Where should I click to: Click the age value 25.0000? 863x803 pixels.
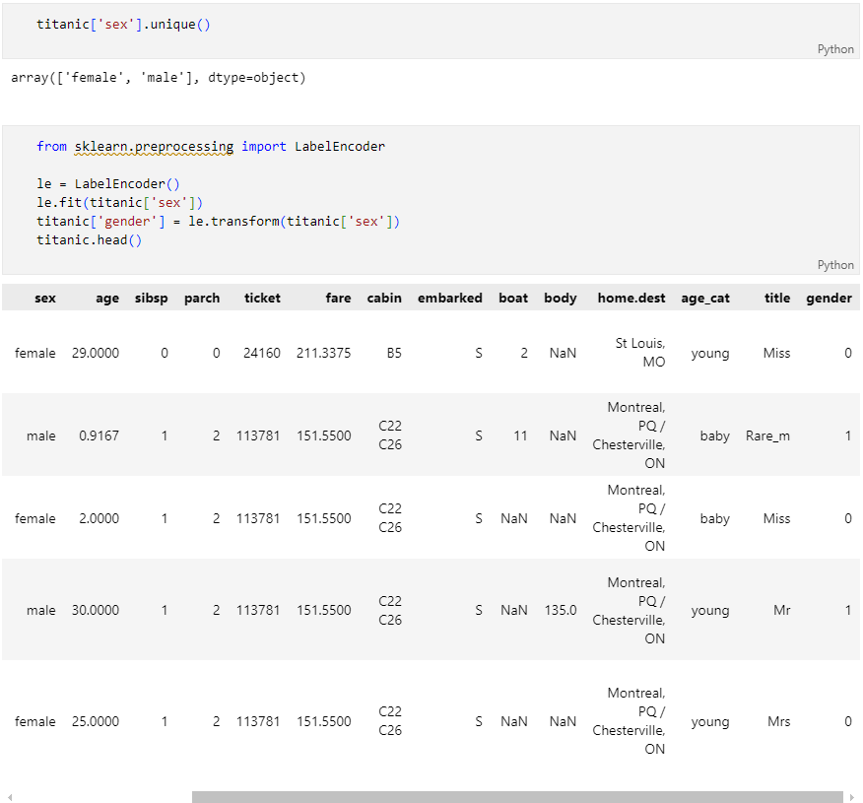coord(96,721)
